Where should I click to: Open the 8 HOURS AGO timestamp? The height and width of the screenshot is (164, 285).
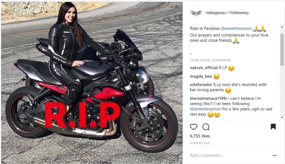(x=200, y=143)
